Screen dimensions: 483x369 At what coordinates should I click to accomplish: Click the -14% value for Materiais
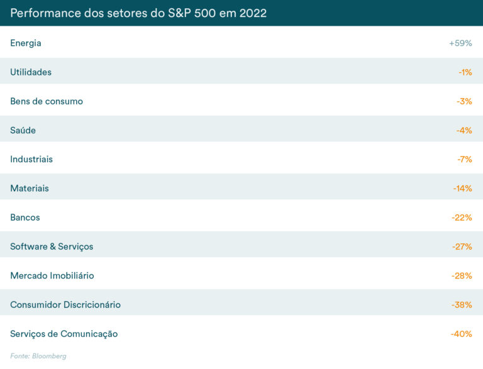tap(462, 188)
